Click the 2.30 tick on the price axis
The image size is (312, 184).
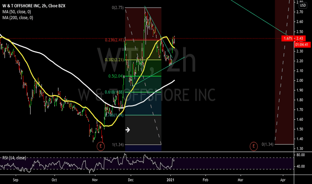[x=300, y=51]
